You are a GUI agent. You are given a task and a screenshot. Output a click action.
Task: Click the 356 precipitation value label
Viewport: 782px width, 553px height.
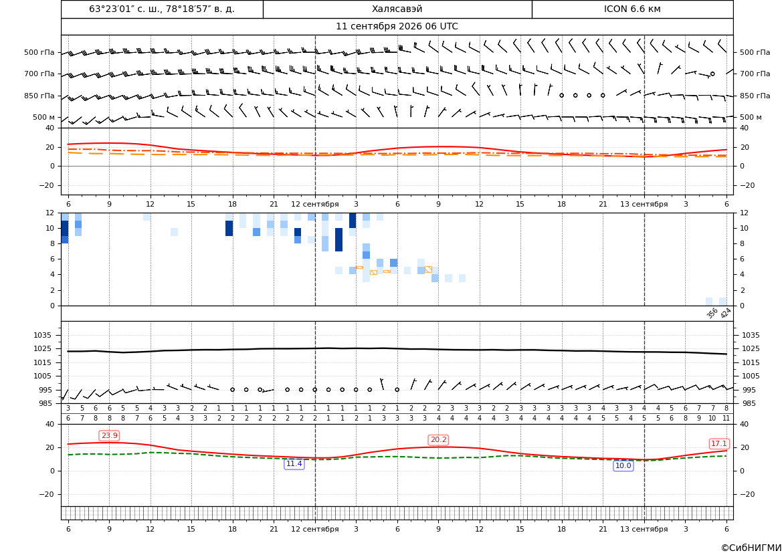[712, 313]
